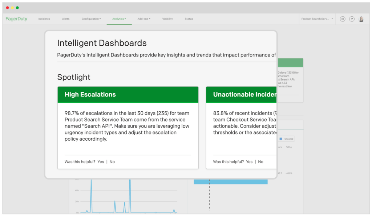Screen dimensions: 372x219
Task: Open the Visibility page
Action: (167, 19)
